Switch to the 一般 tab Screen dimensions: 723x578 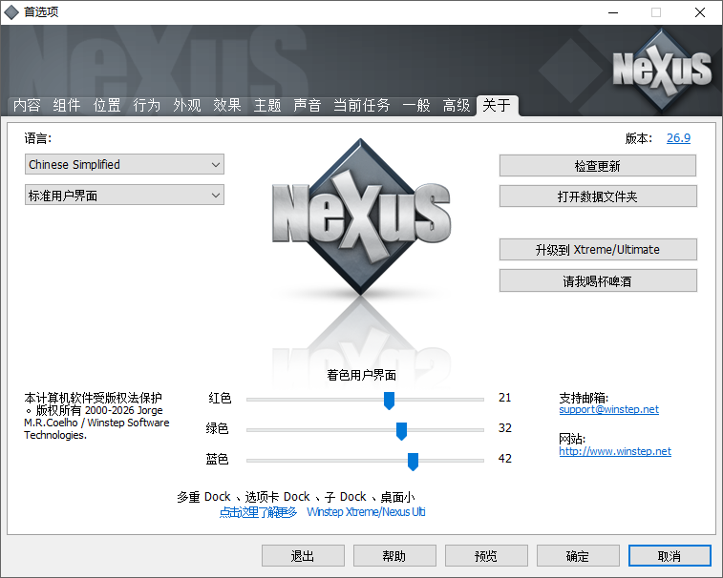pos(415,106)
